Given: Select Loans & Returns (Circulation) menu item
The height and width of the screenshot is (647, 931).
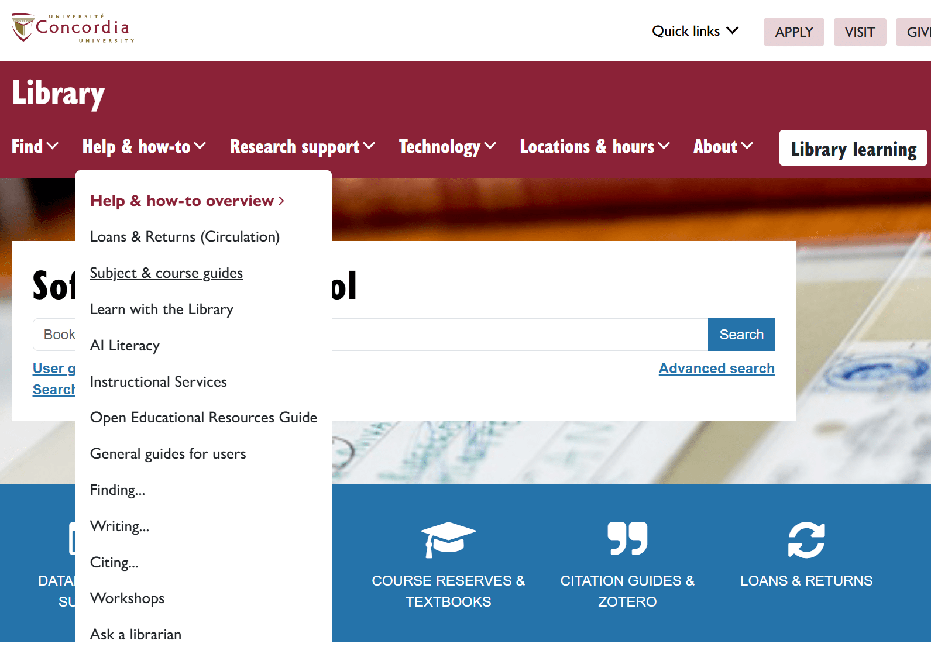Looking at the screenshot, I should pos(185,236).
